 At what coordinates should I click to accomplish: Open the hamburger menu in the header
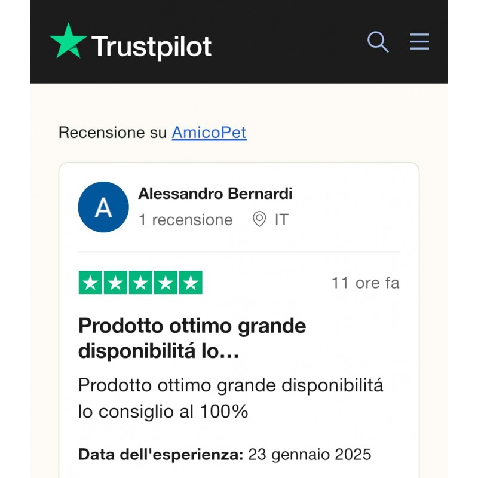pos(419,42)
